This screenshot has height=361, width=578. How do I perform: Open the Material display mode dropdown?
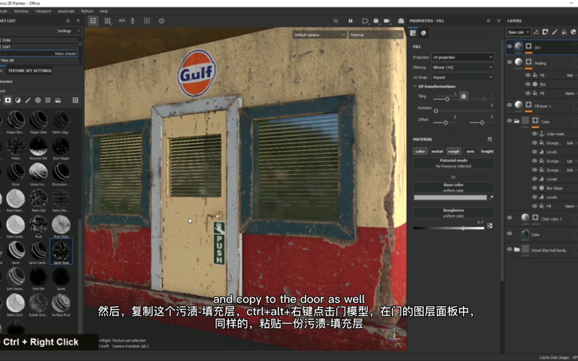coord(376,35)
